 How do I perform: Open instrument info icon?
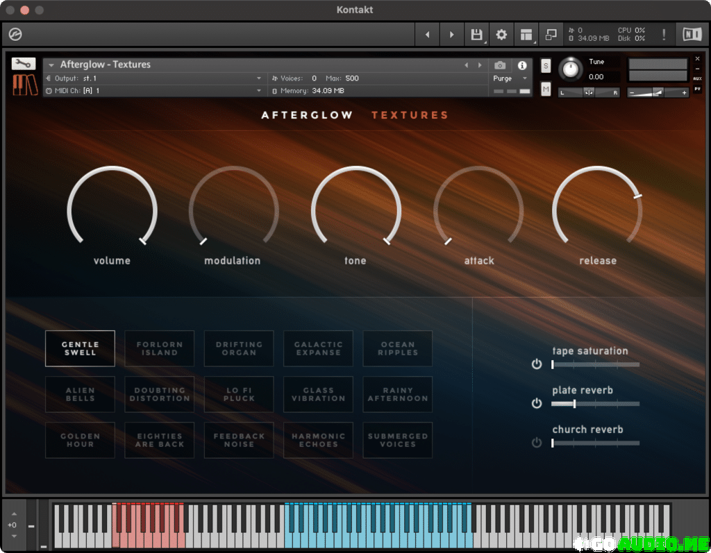click(x=522, y=65)
